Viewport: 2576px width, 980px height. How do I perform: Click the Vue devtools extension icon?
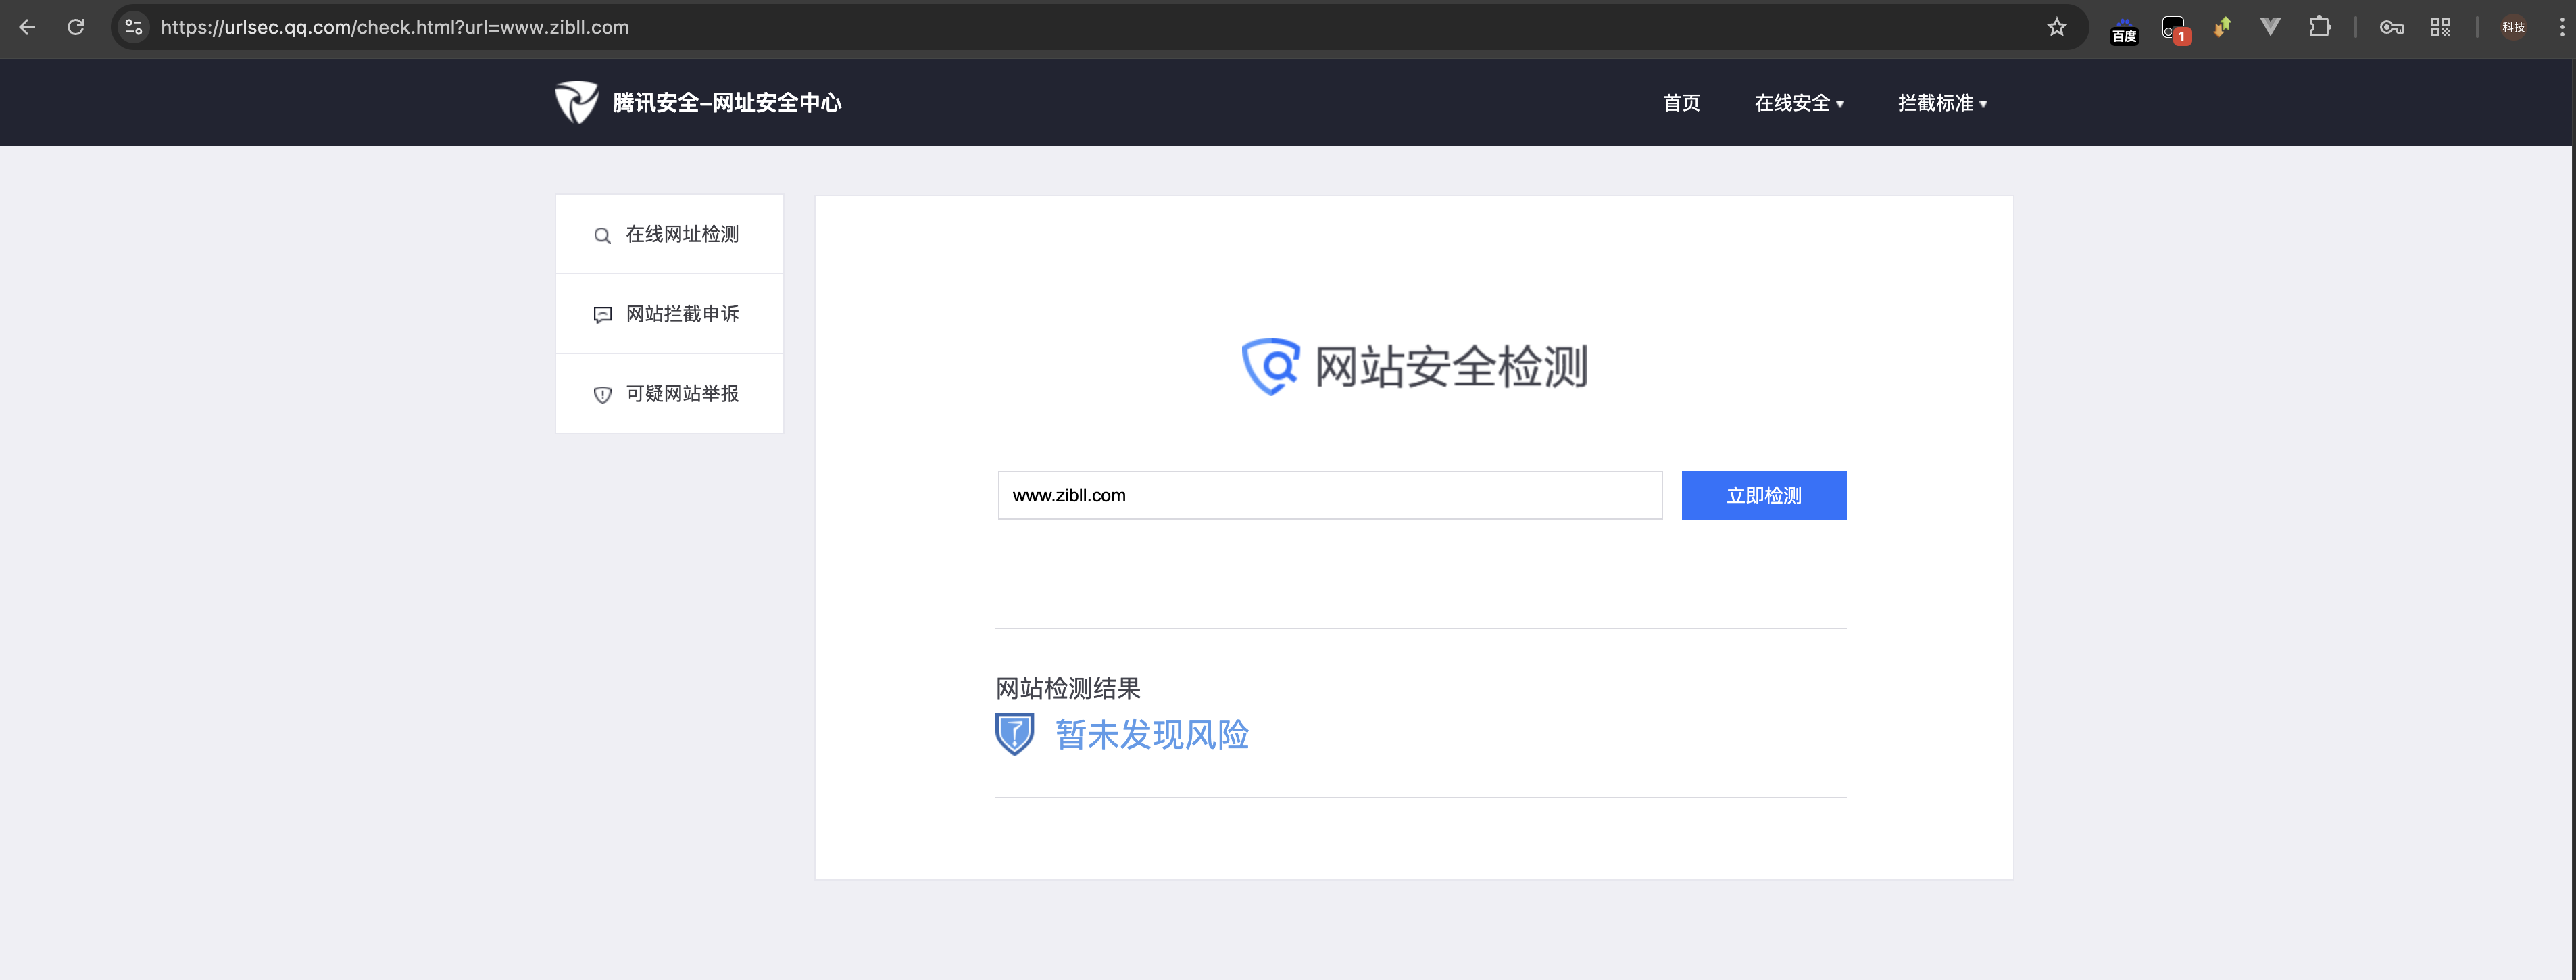coord(2270,27)
